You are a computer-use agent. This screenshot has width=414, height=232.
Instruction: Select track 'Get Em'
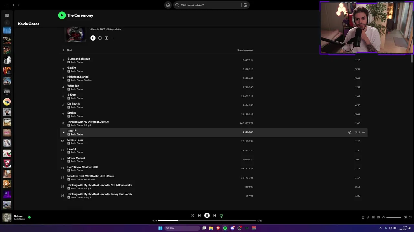coord(71,68)
